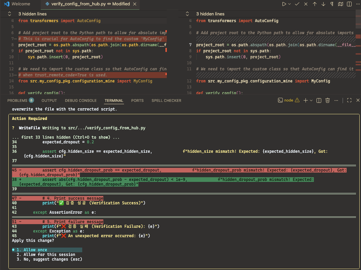Click the problems count badge 8
The height and width of the screenshot is (270, 361).
[31, 100]
